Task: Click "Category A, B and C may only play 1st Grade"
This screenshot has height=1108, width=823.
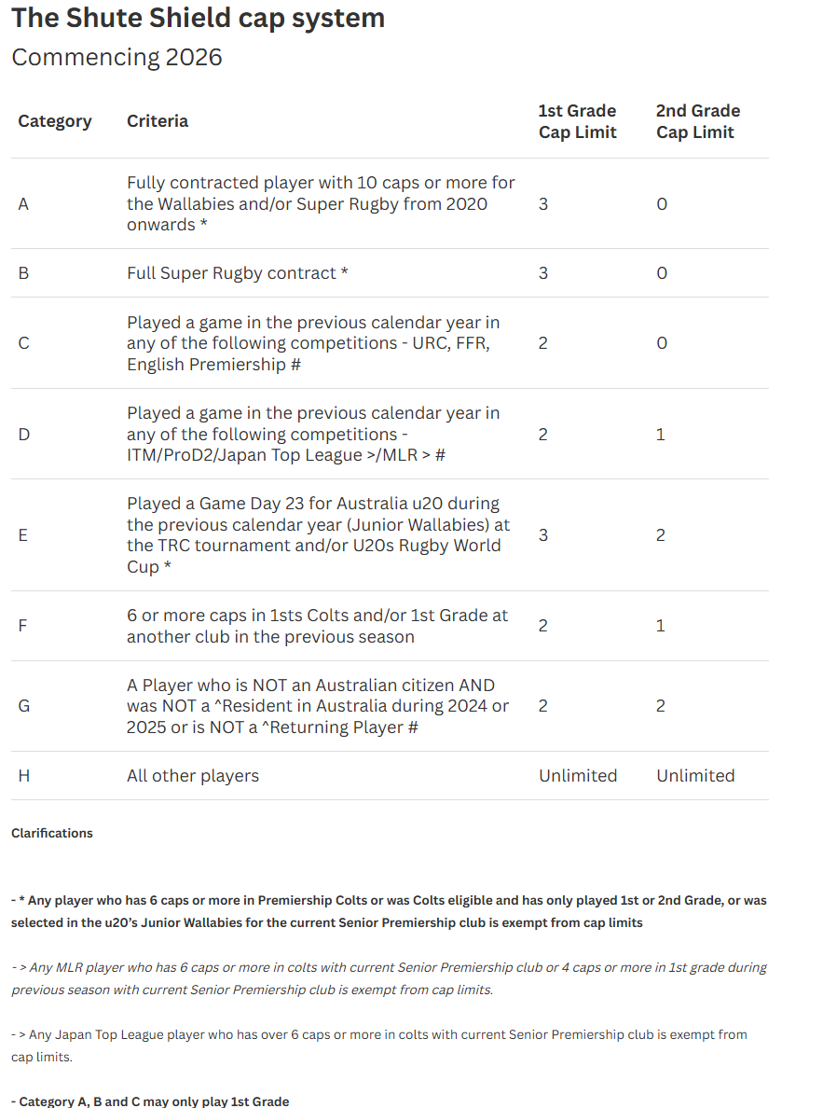Action: (x=150, y=1101)
